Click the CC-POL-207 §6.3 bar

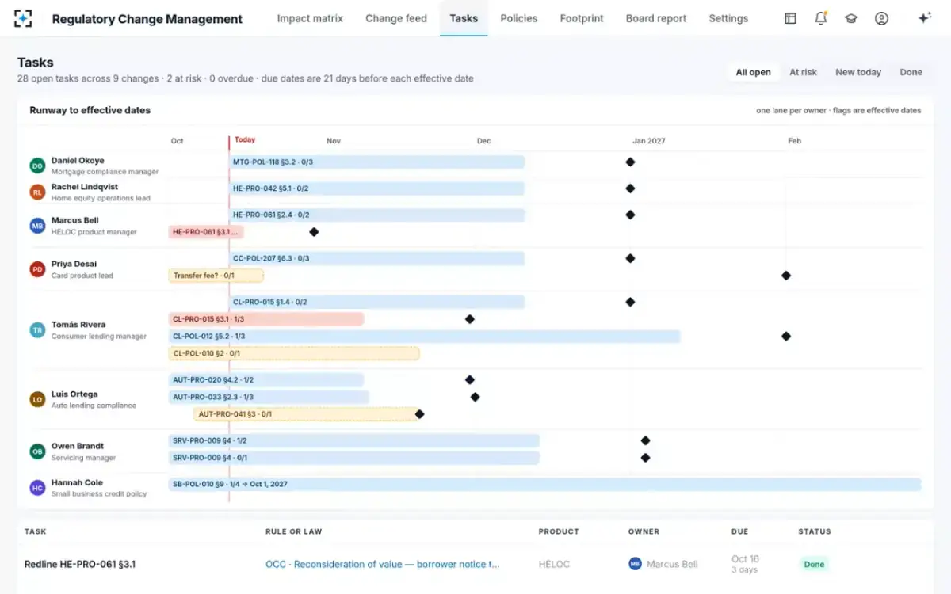pos(377,258)
